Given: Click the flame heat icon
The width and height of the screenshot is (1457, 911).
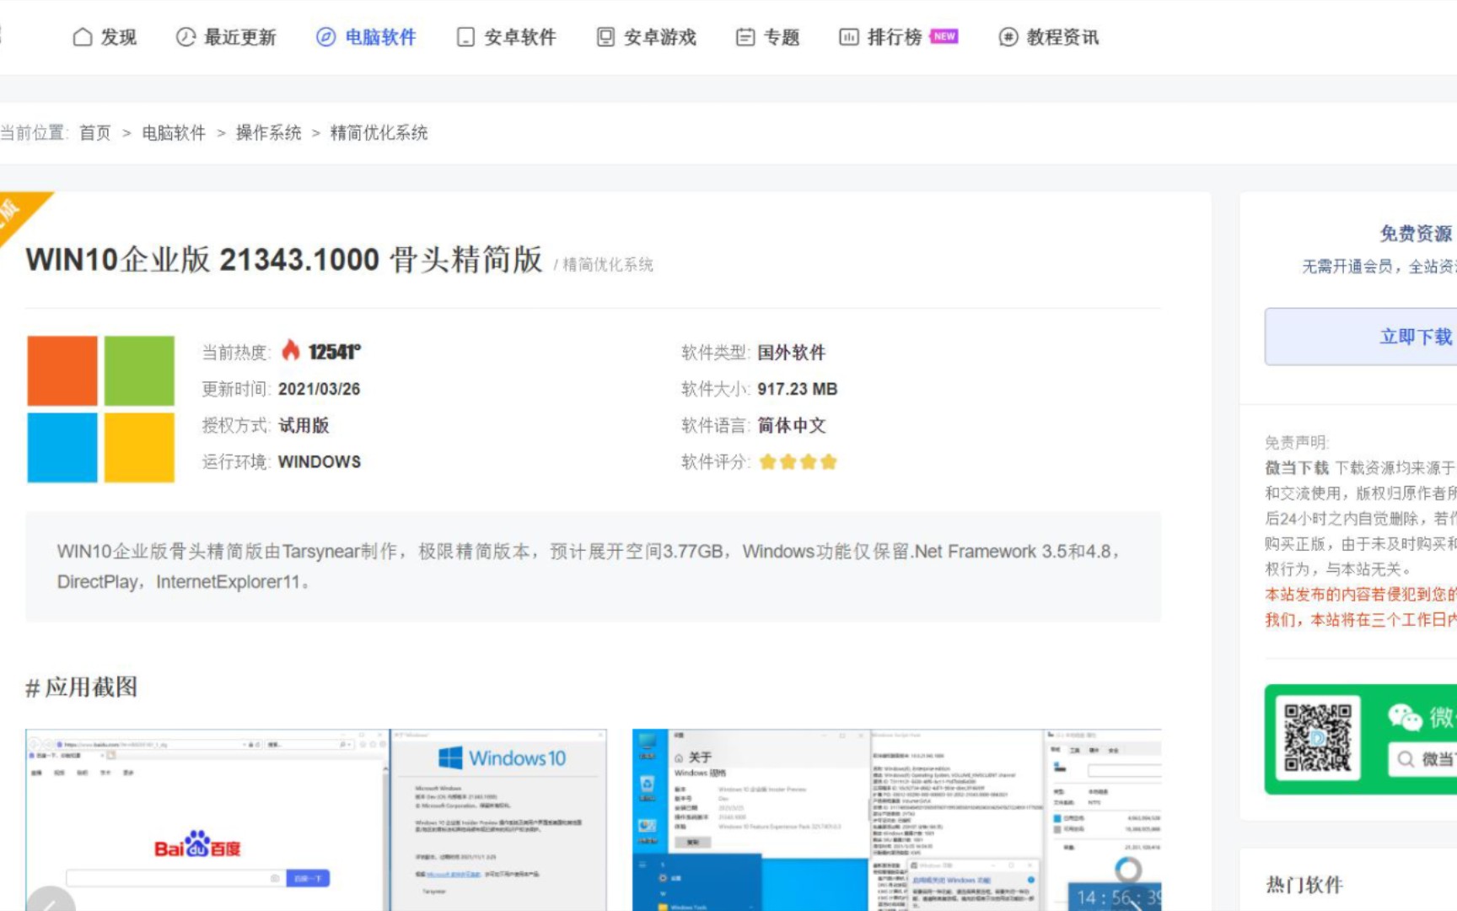Looking at the screenshot, I should (291, 350).
